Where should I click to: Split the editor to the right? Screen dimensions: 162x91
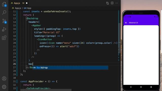coord(112,3)
